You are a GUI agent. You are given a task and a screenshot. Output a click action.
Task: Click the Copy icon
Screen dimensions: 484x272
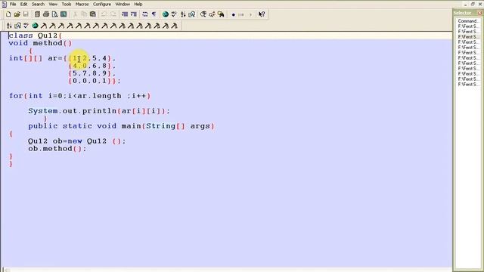pos(84,14)
